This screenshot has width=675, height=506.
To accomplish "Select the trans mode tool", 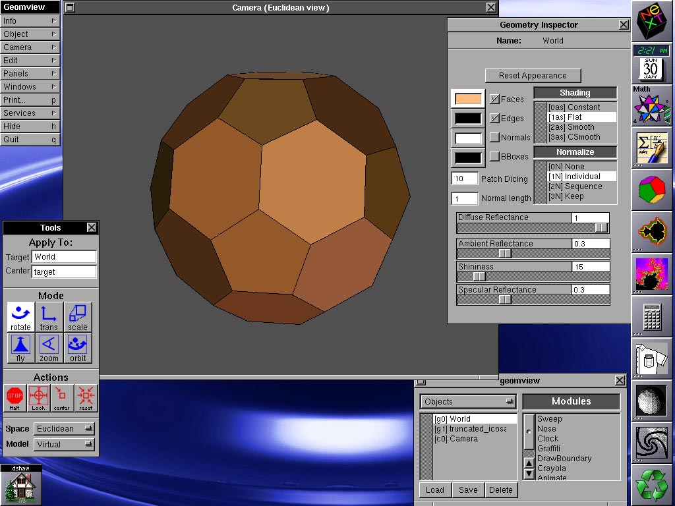I will (x=49, y=317).
